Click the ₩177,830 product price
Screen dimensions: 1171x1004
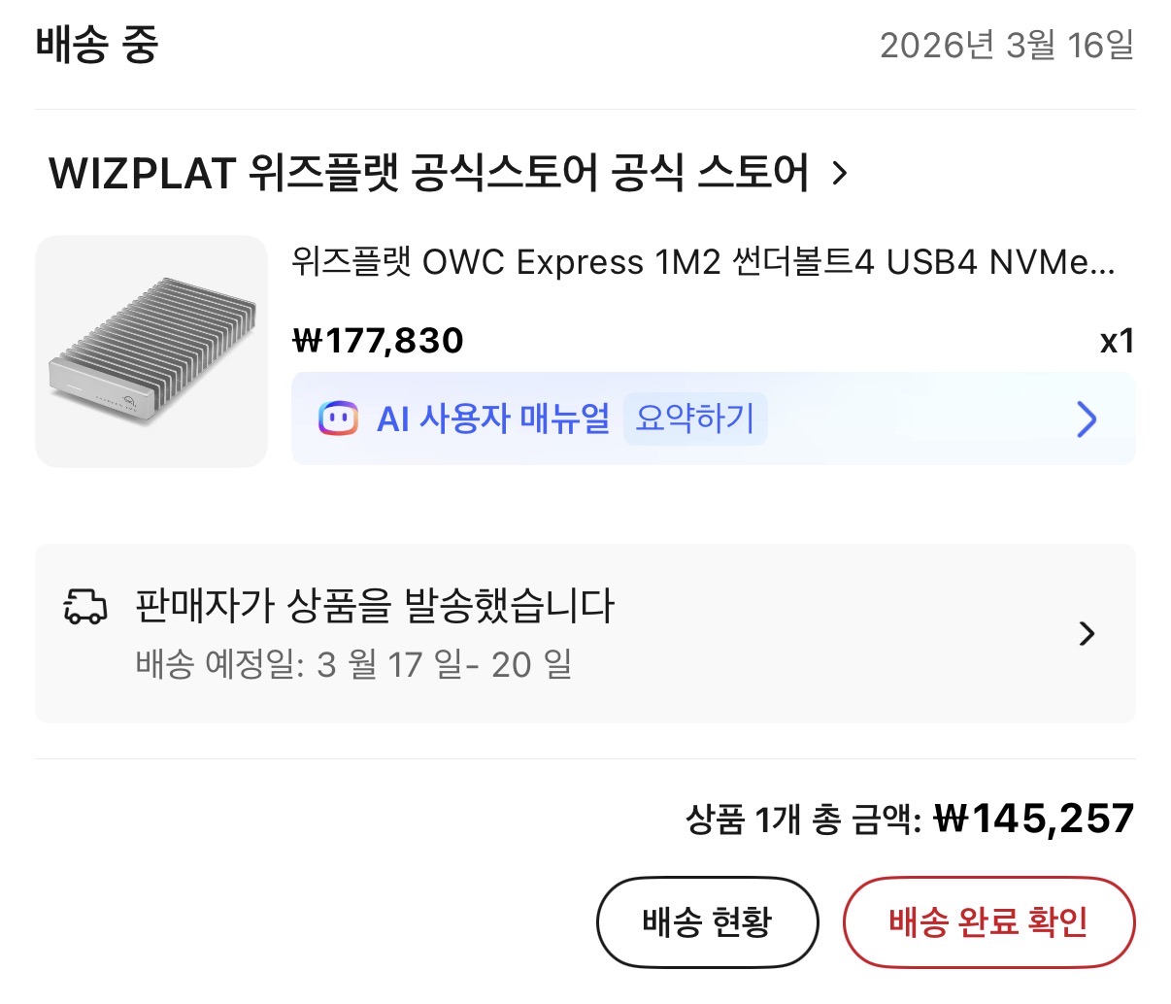[x=378, y=341]
